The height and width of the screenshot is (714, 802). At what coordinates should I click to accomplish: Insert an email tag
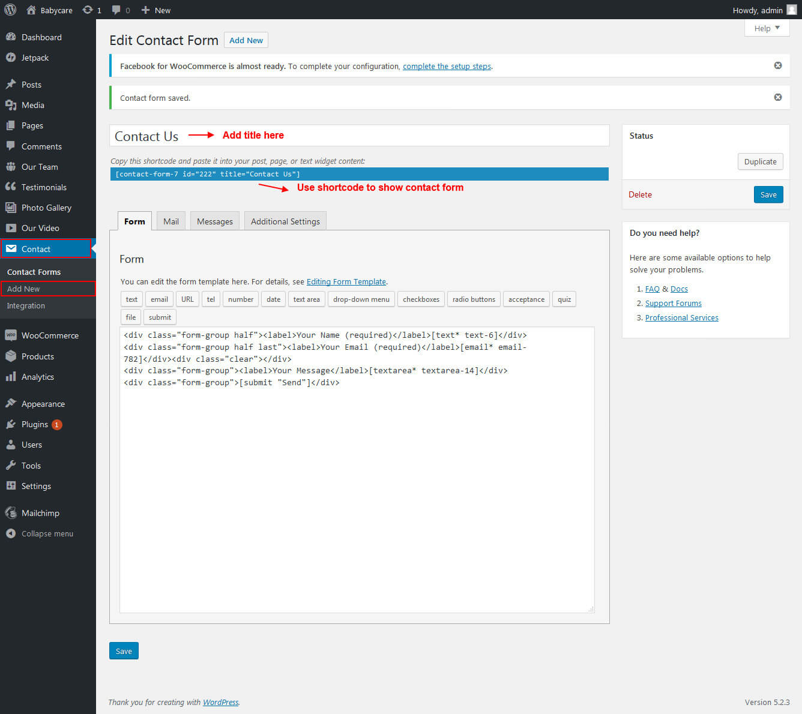tap(159, 299)
